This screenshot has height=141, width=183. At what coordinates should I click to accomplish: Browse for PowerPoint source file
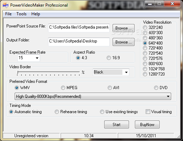tap(123, 28)
